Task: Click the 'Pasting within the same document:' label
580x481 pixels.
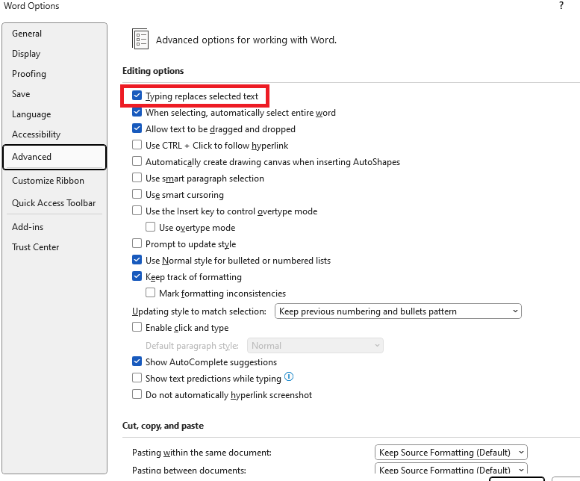Action: coord(202,453)
